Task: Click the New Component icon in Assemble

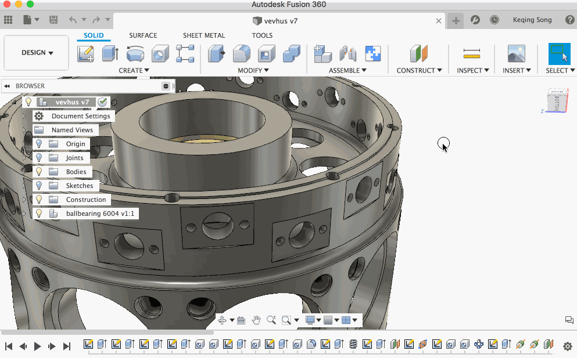Action: (322, 54)
